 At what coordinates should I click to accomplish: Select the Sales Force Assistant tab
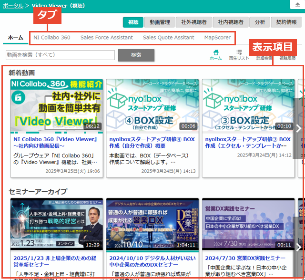(x=107, y=38)
